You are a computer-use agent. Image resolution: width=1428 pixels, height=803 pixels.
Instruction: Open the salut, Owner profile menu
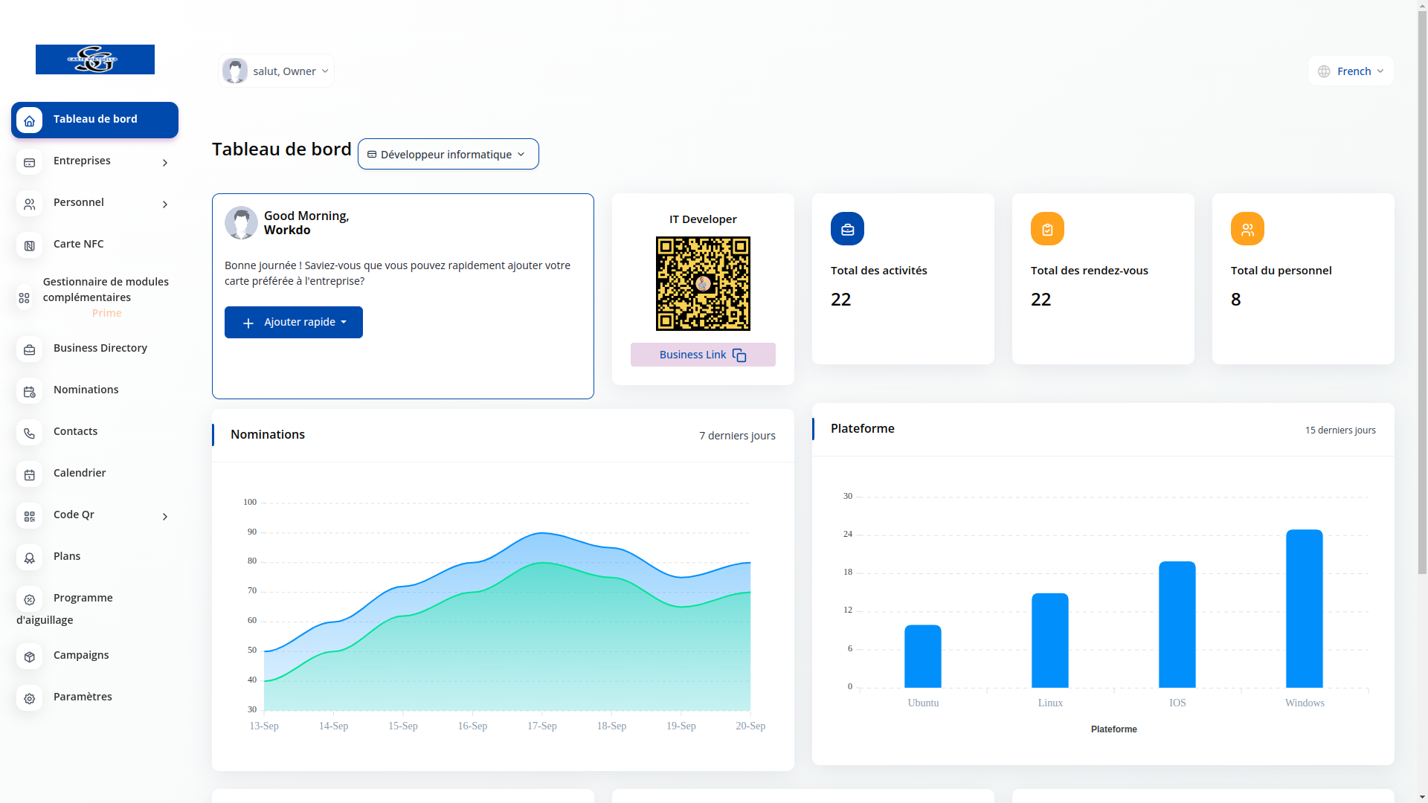pyautogui.click(x=277, y=71)
